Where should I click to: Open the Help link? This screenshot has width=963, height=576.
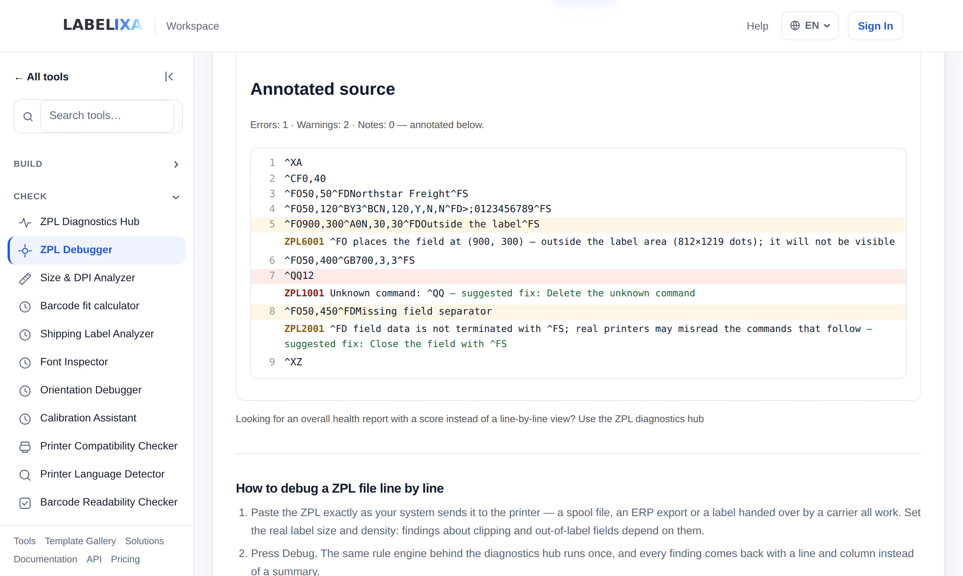click(757, 26)
